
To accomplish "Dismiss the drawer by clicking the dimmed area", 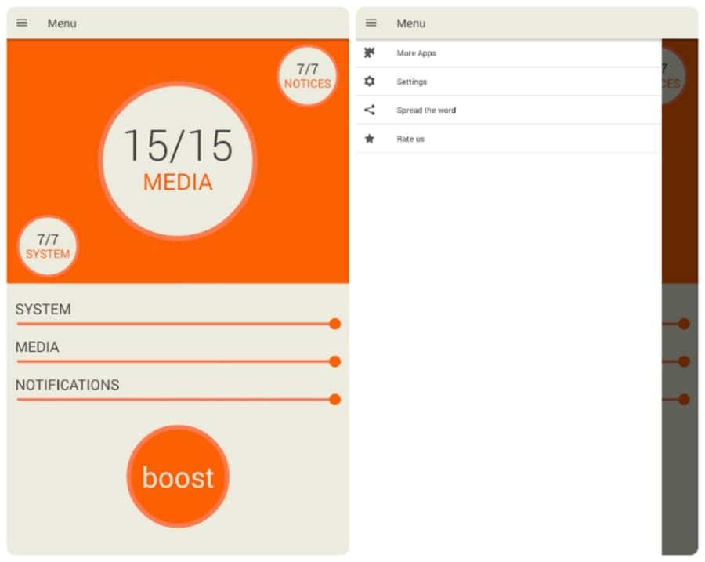I will pyautogui.click(x=679, y=470).
